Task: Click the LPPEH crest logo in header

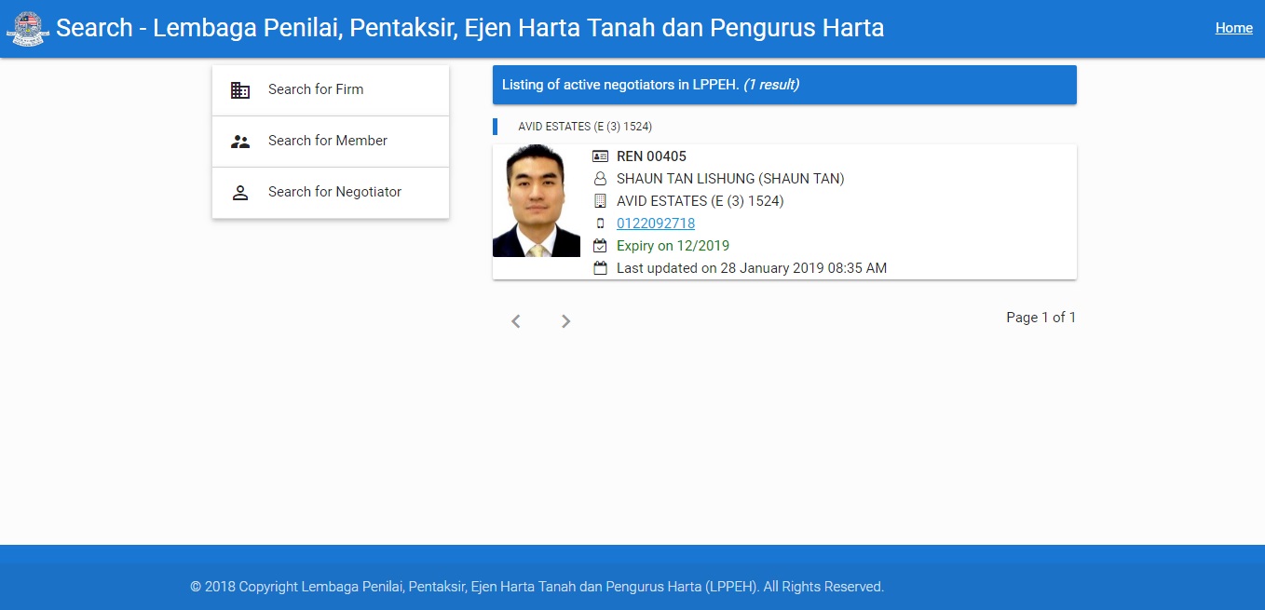Action: (28, 28)
